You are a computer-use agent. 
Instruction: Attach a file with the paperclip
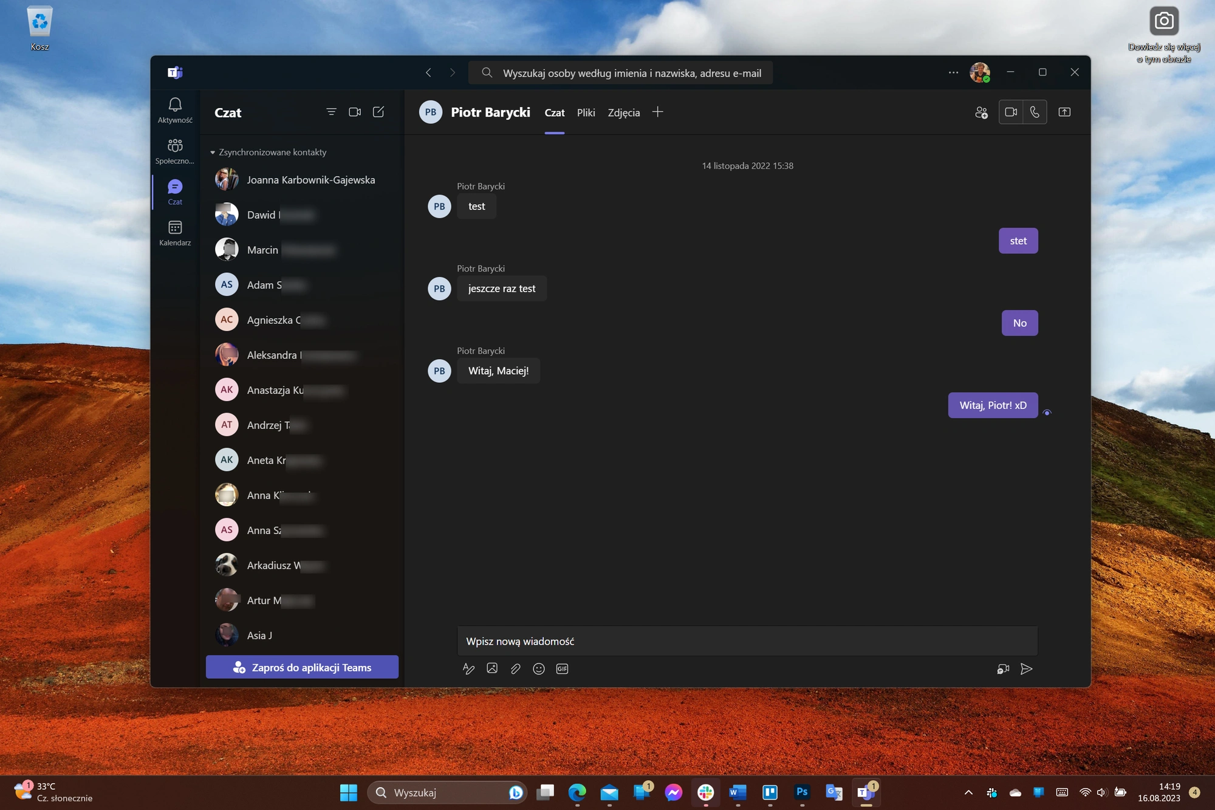515,668
